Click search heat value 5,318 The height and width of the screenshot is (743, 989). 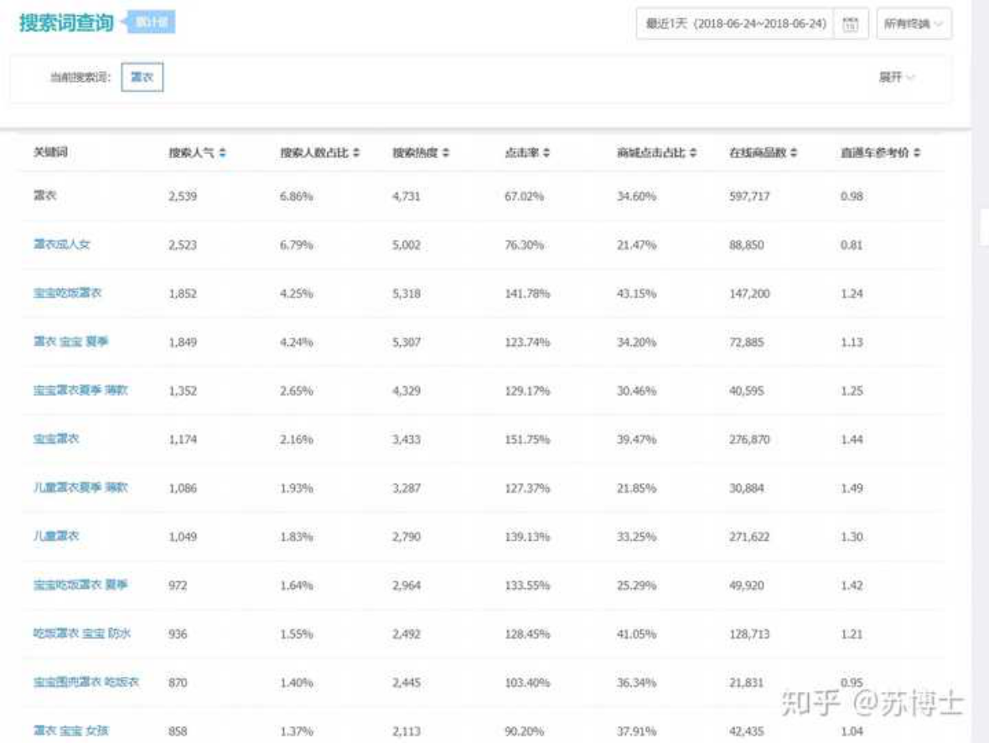pos(406,293)
